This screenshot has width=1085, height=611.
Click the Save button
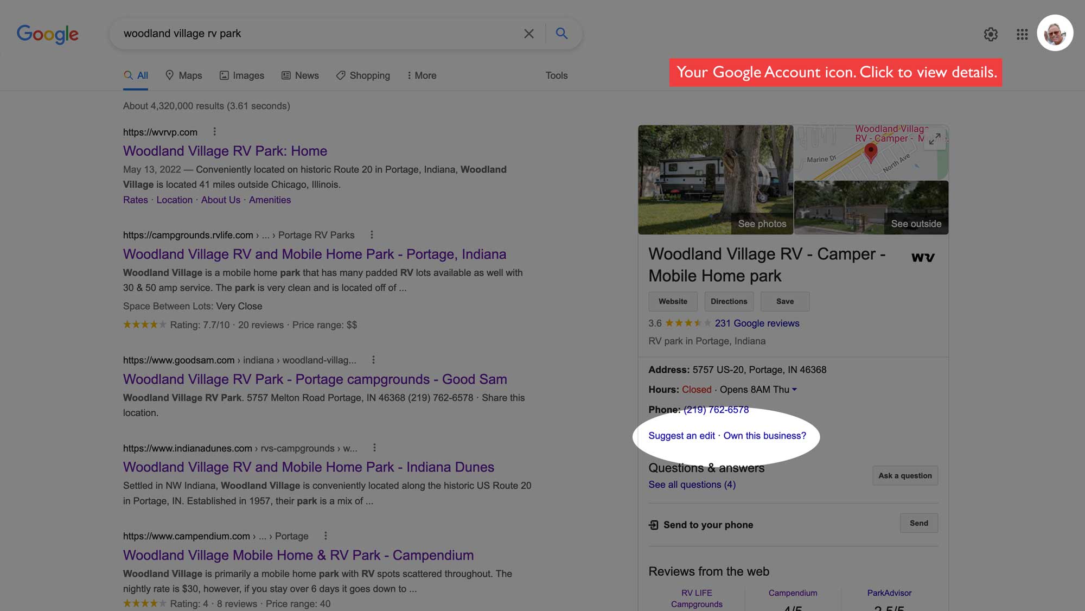coord(785,302)
